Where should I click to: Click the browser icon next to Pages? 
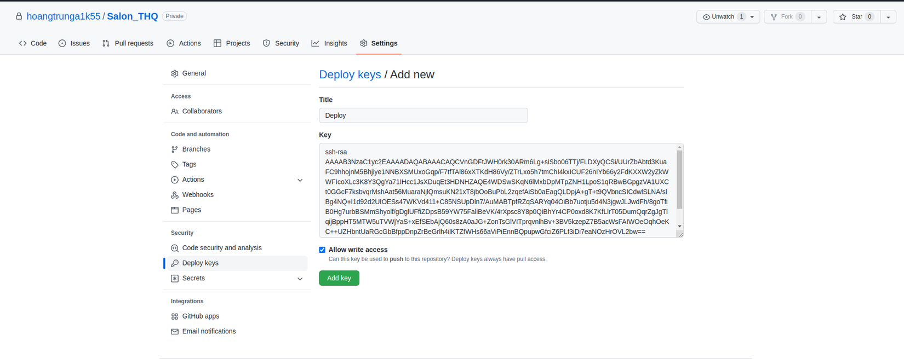click(x=175, y=210)
